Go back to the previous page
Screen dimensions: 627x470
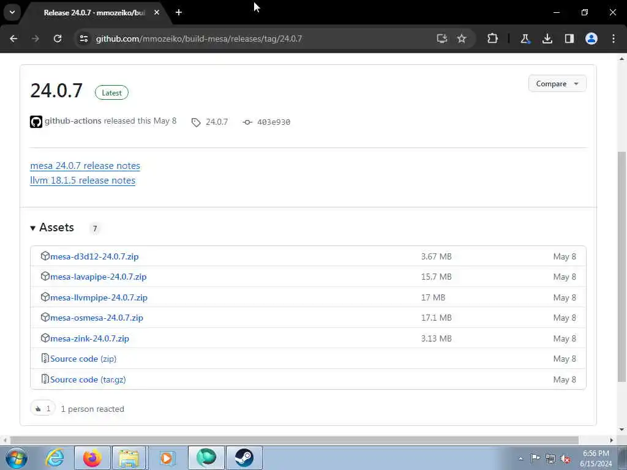(x=13, y=39)
